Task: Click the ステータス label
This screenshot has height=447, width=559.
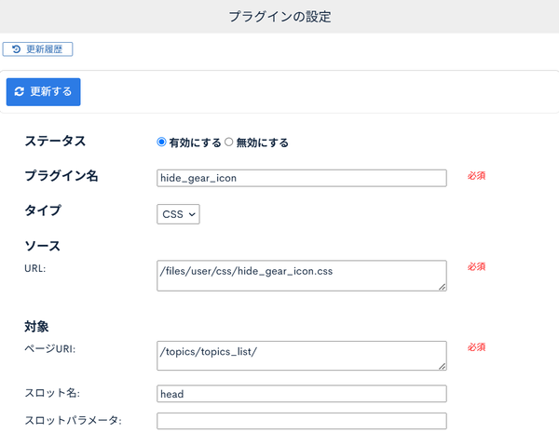Action: (x=55, y=141)
